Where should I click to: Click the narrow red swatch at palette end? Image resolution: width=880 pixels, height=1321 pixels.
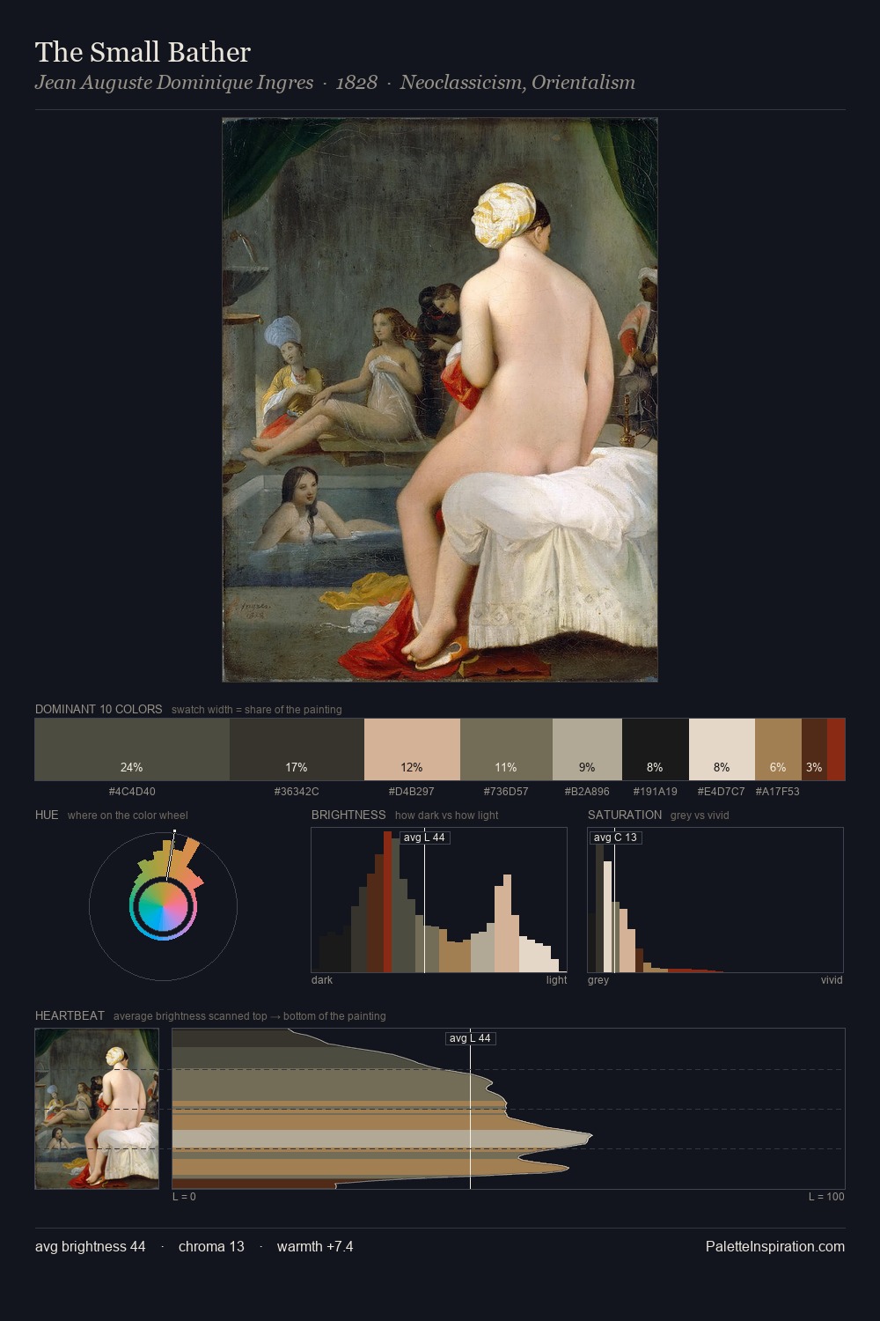tap(836, 749)
